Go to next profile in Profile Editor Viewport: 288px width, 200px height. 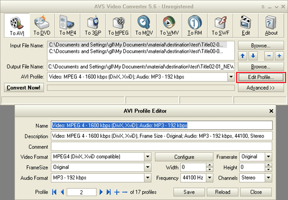click(101, 192)
